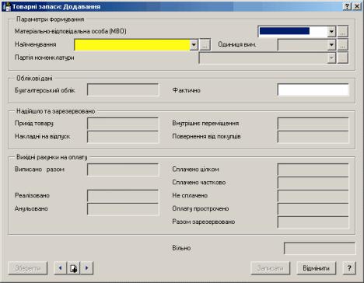Click the Прихід товару field

coord(123,124)
